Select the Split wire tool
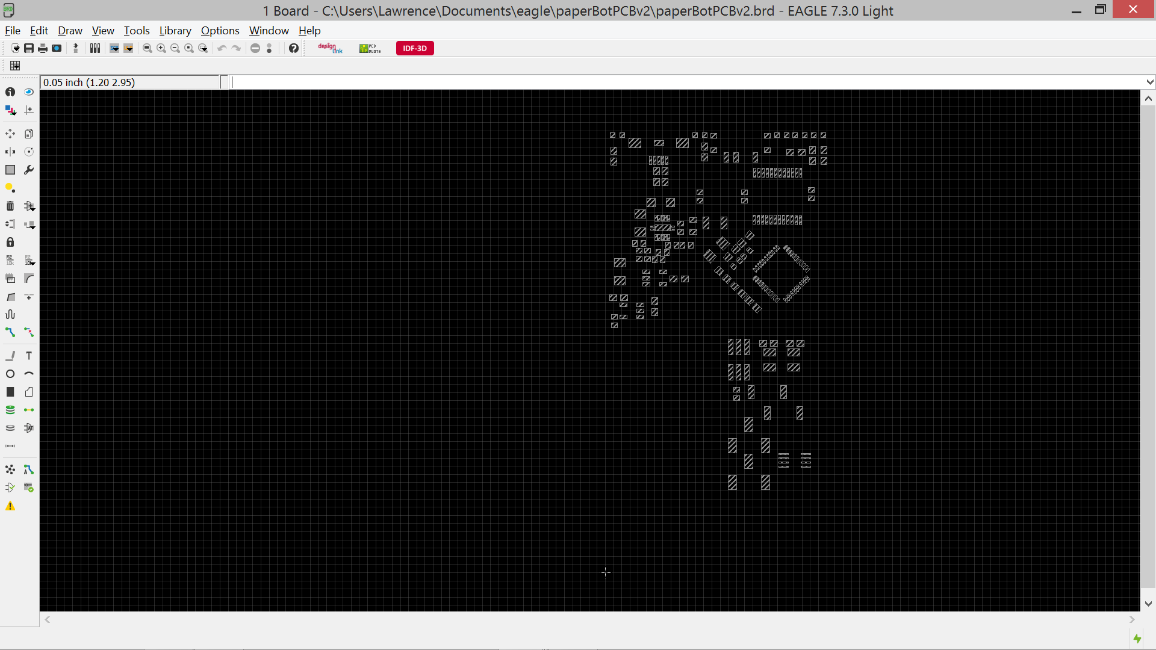Screen dimensions: 1156x650 coord(10,297)
